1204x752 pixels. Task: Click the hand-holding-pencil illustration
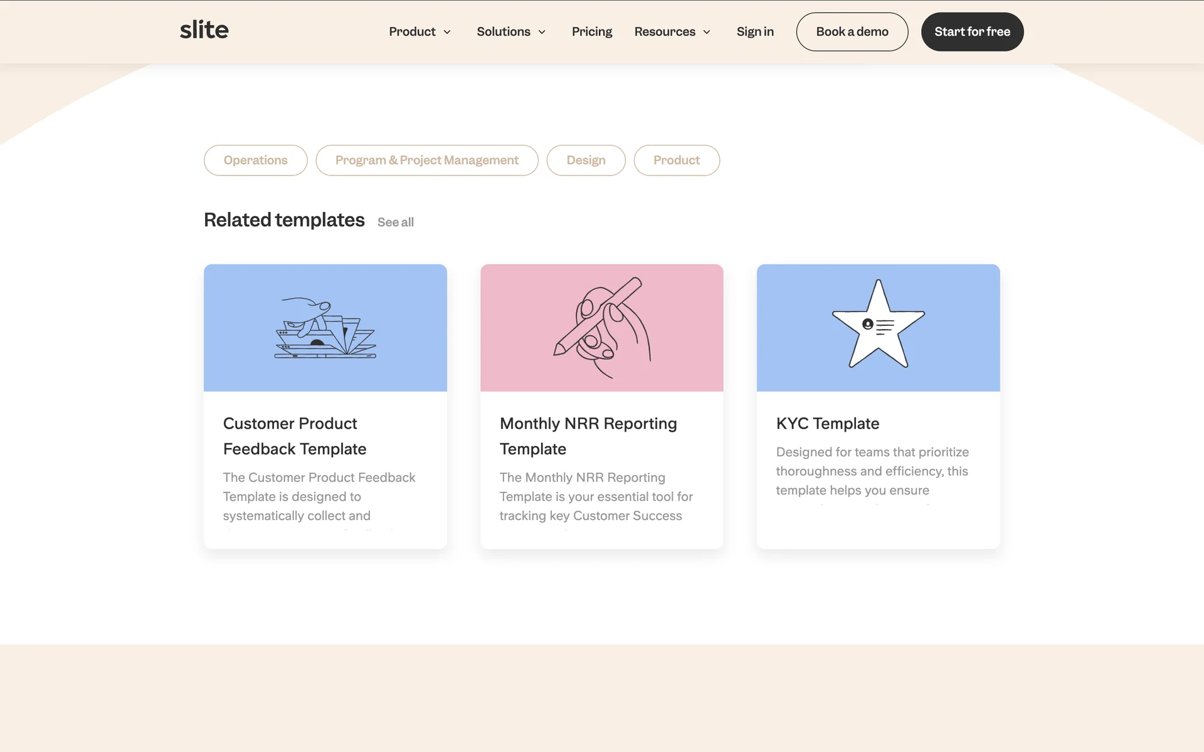pos(601,327)
